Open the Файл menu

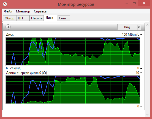8,11
